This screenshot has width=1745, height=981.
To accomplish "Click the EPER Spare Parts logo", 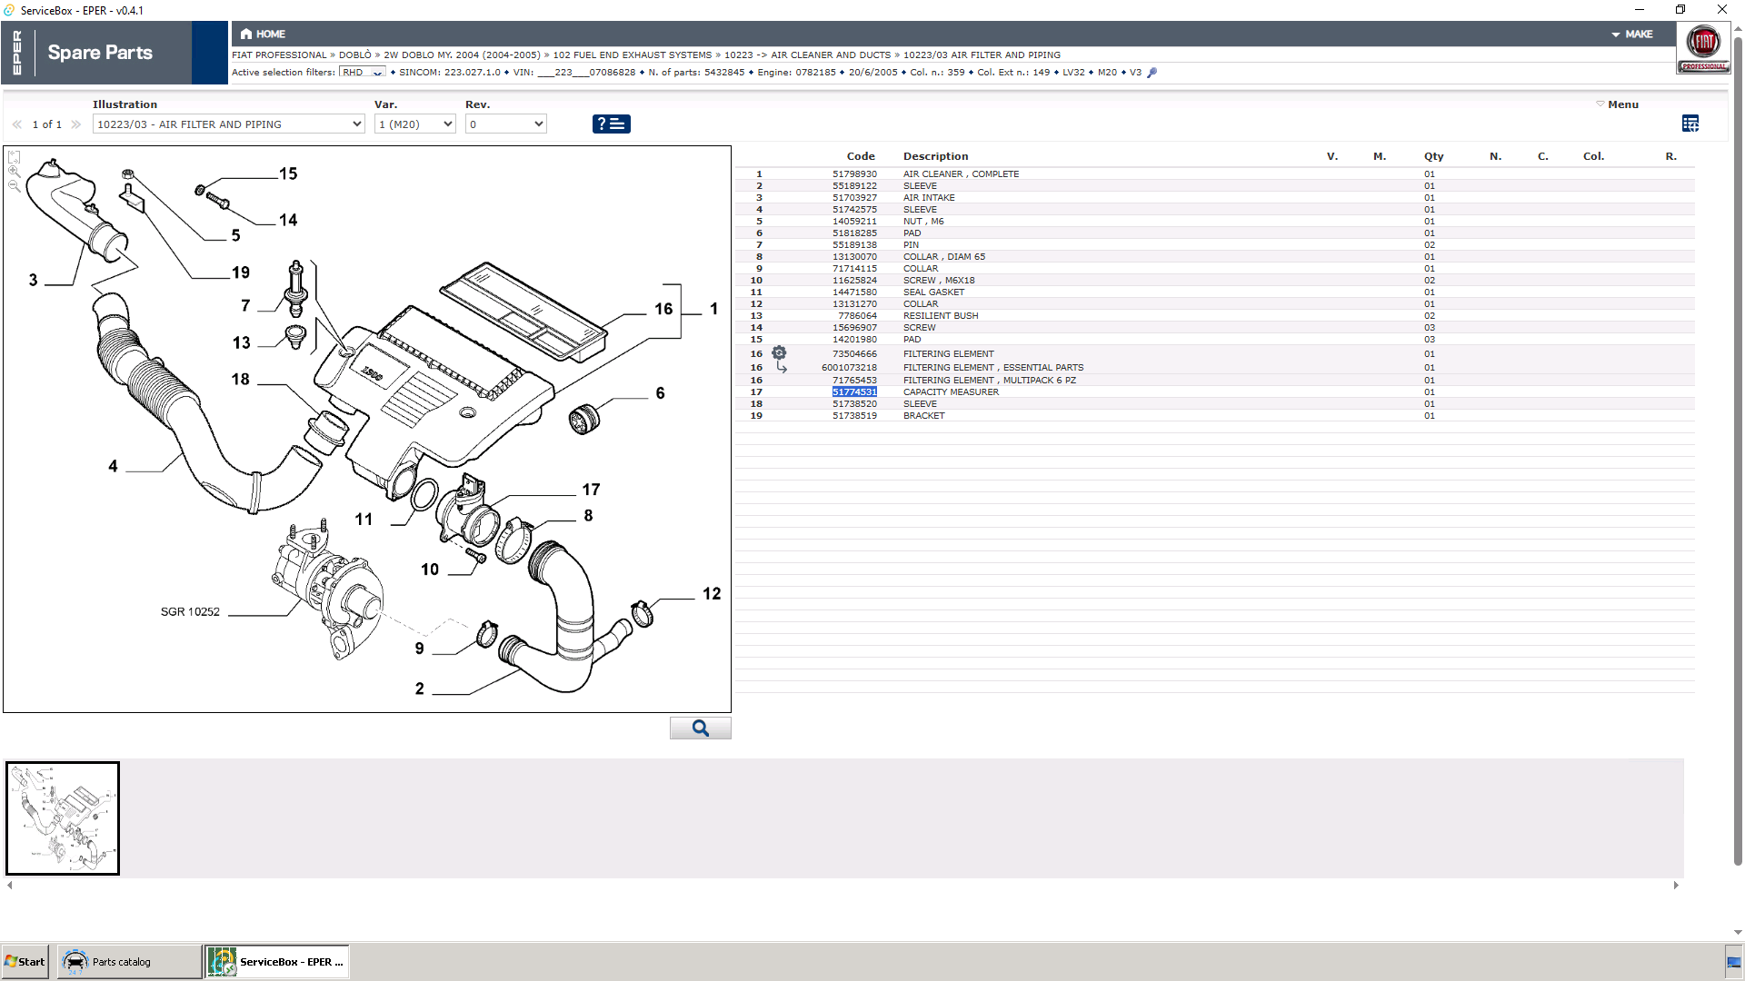I will pyautogui.click(x=96, y=53).
